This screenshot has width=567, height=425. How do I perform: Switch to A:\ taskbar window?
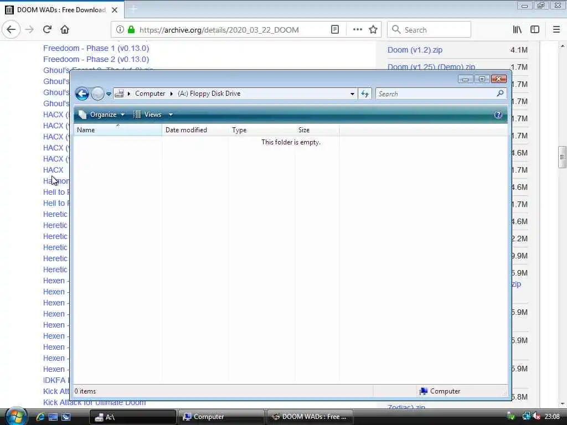pos(133,417)
